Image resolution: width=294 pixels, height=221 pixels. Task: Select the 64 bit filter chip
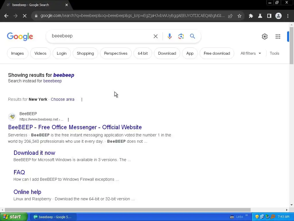click(143, 53)
